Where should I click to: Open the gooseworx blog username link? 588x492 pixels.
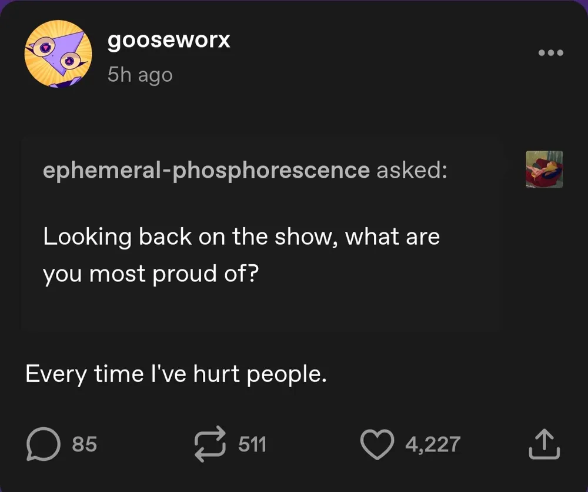pos(169,40)
